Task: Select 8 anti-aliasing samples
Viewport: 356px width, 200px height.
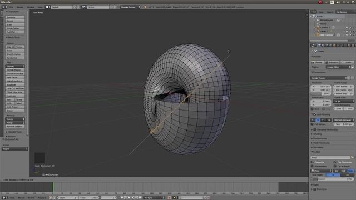Action: click(318, 120)
